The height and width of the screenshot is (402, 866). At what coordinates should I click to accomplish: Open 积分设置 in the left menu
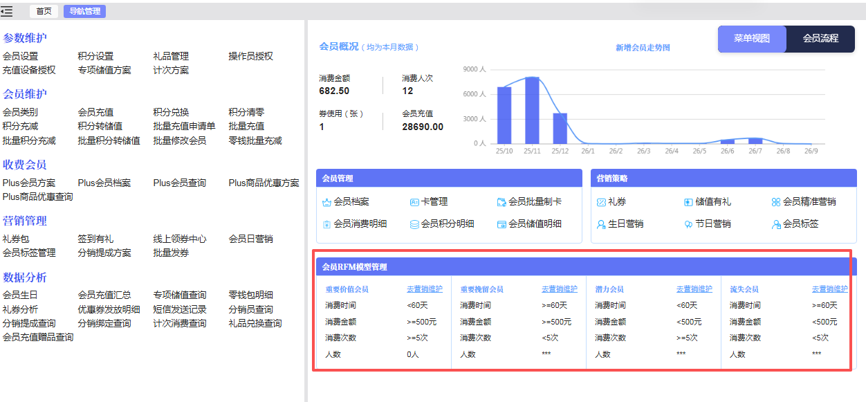point(96,56)
